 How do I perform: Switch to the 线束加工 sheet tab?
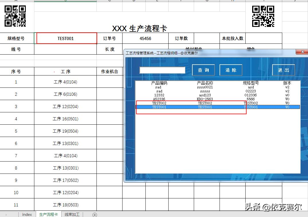(x=72, y=214)
